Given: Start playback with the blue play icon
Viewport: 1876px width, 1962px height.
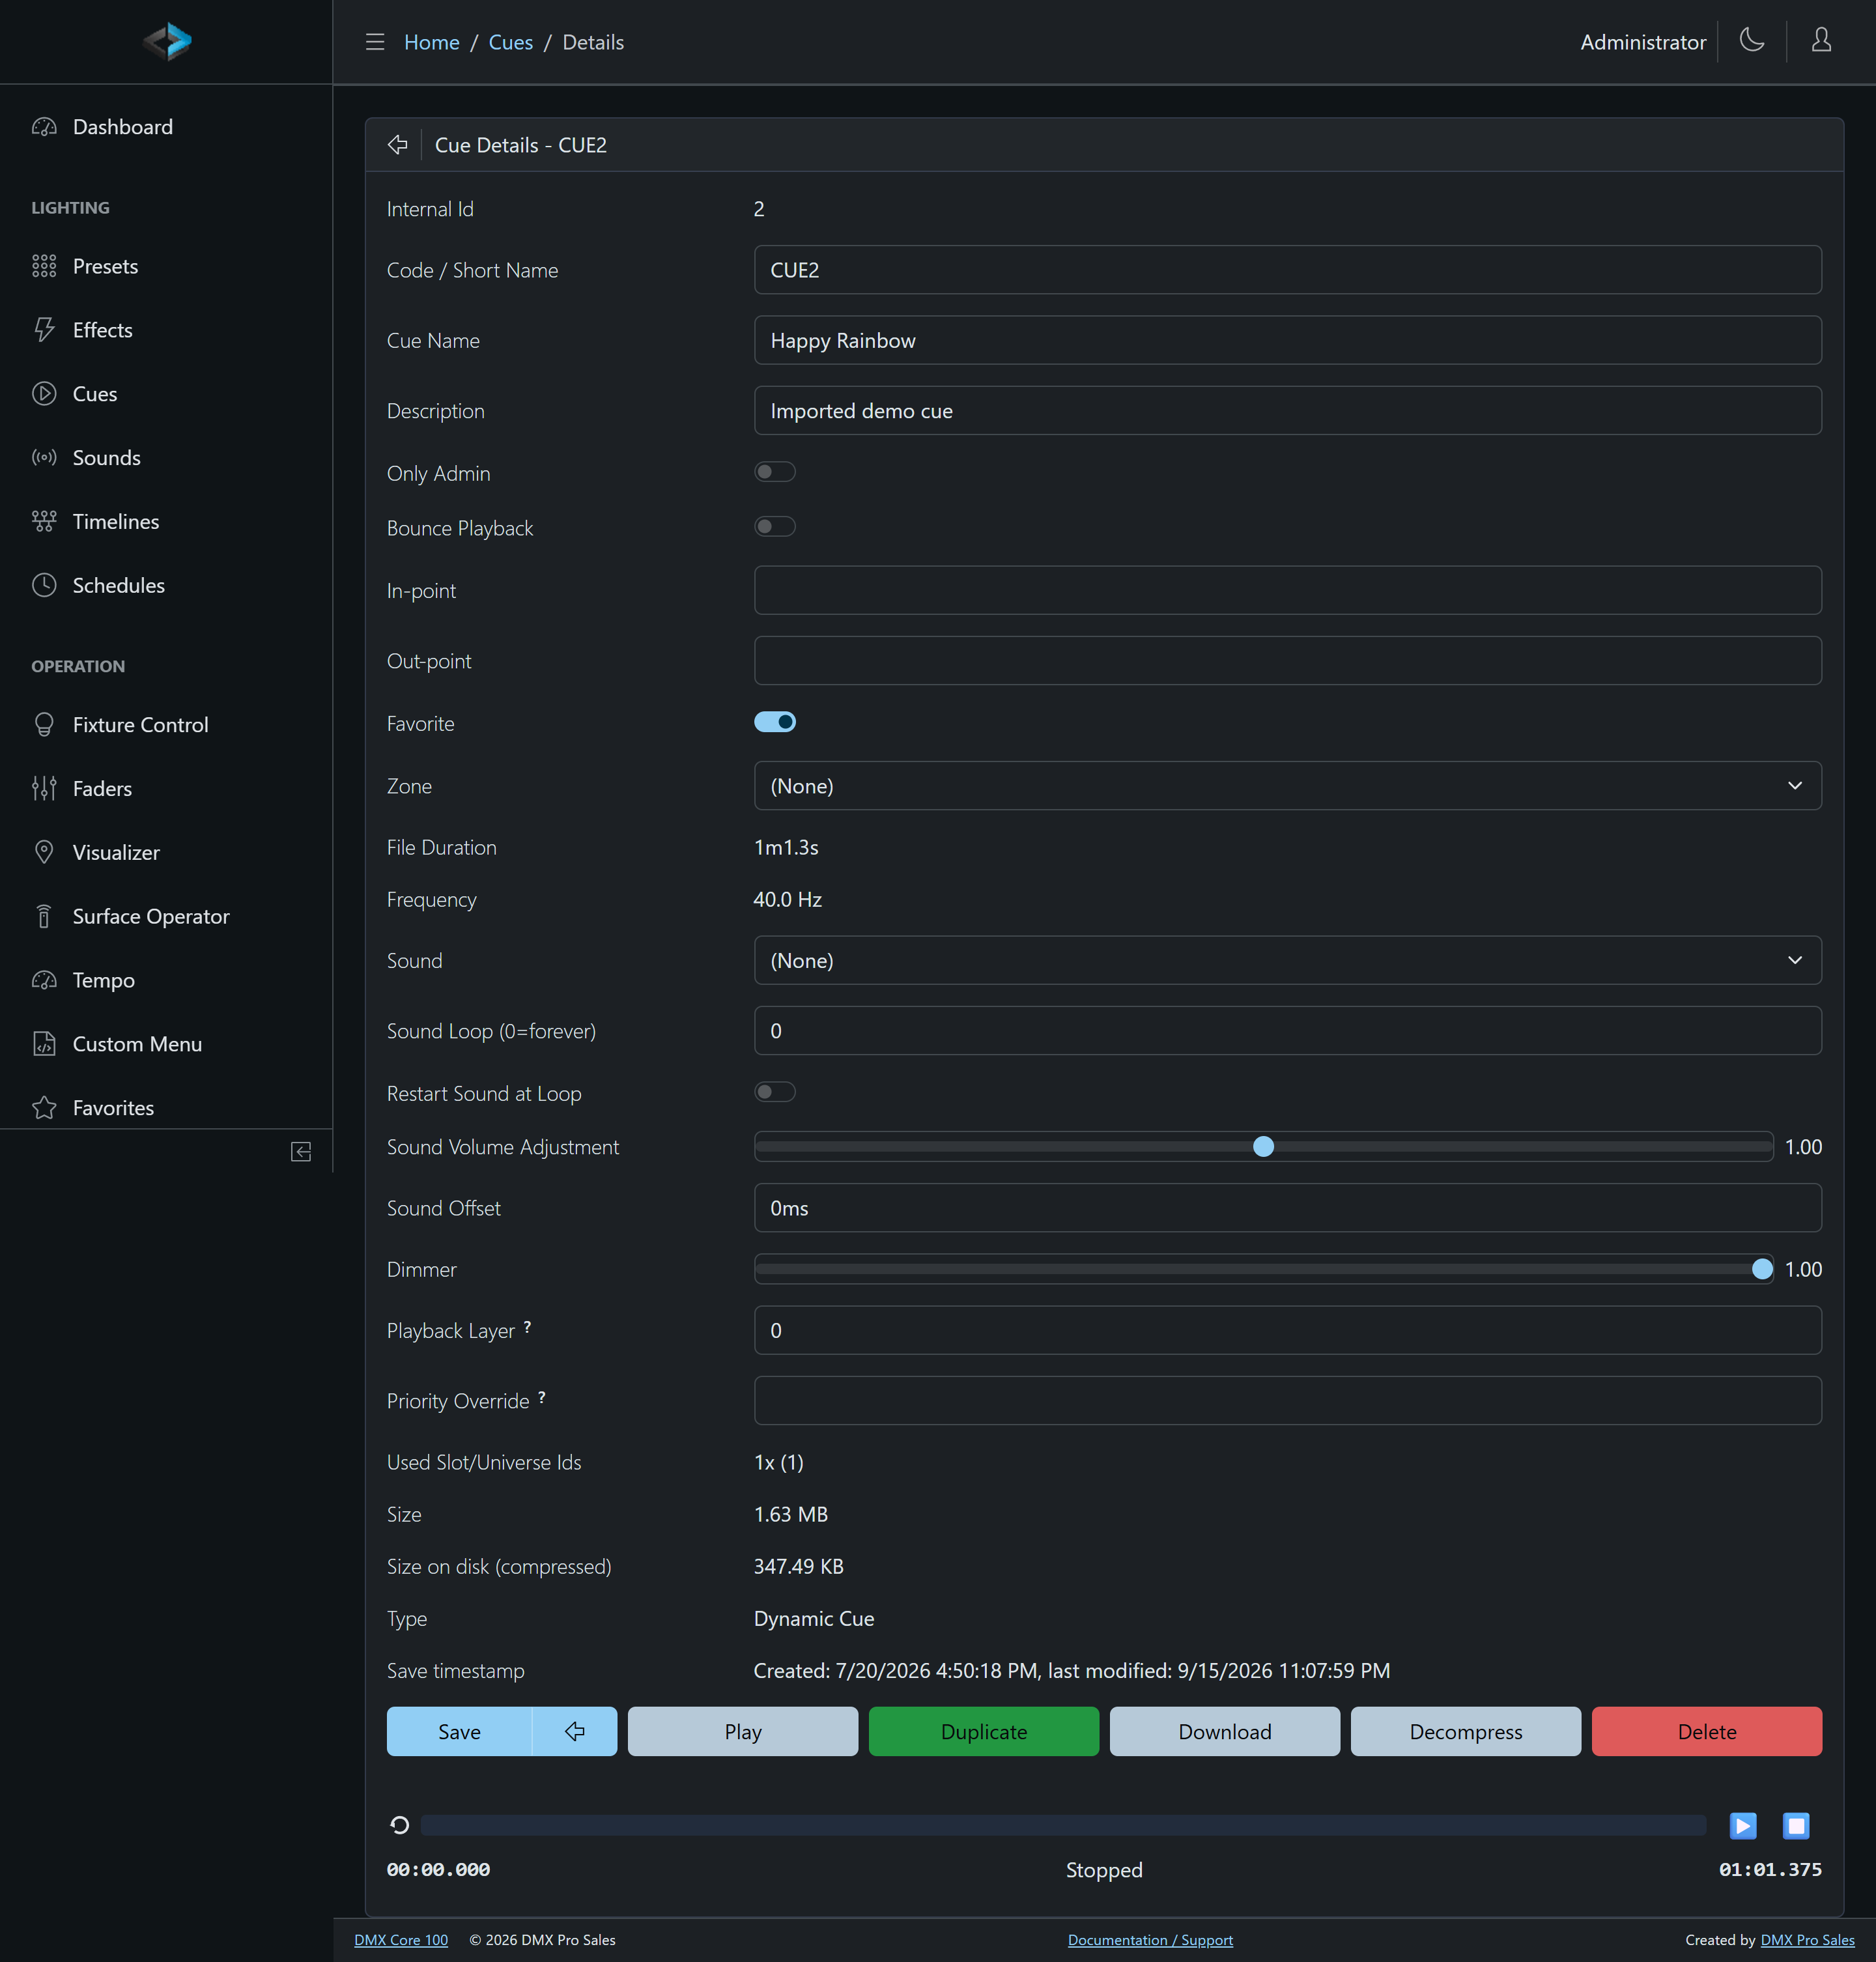Looking at the screenshot, I should click(x=1743, y=1826).
